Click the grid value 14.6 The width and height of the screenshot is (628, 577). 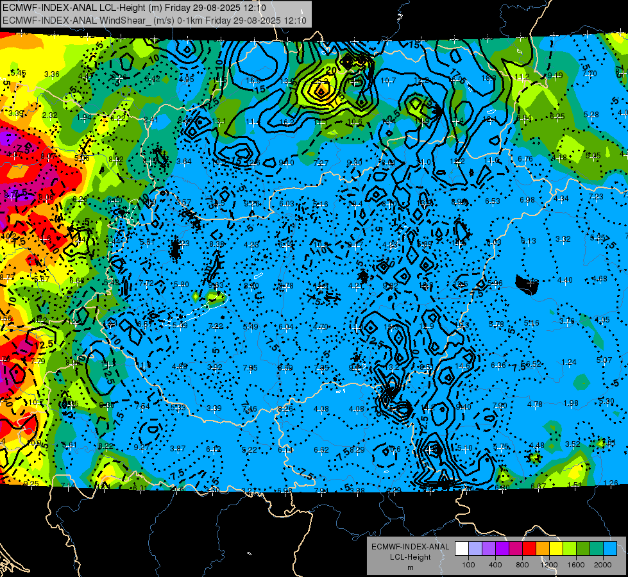point(463,366)
